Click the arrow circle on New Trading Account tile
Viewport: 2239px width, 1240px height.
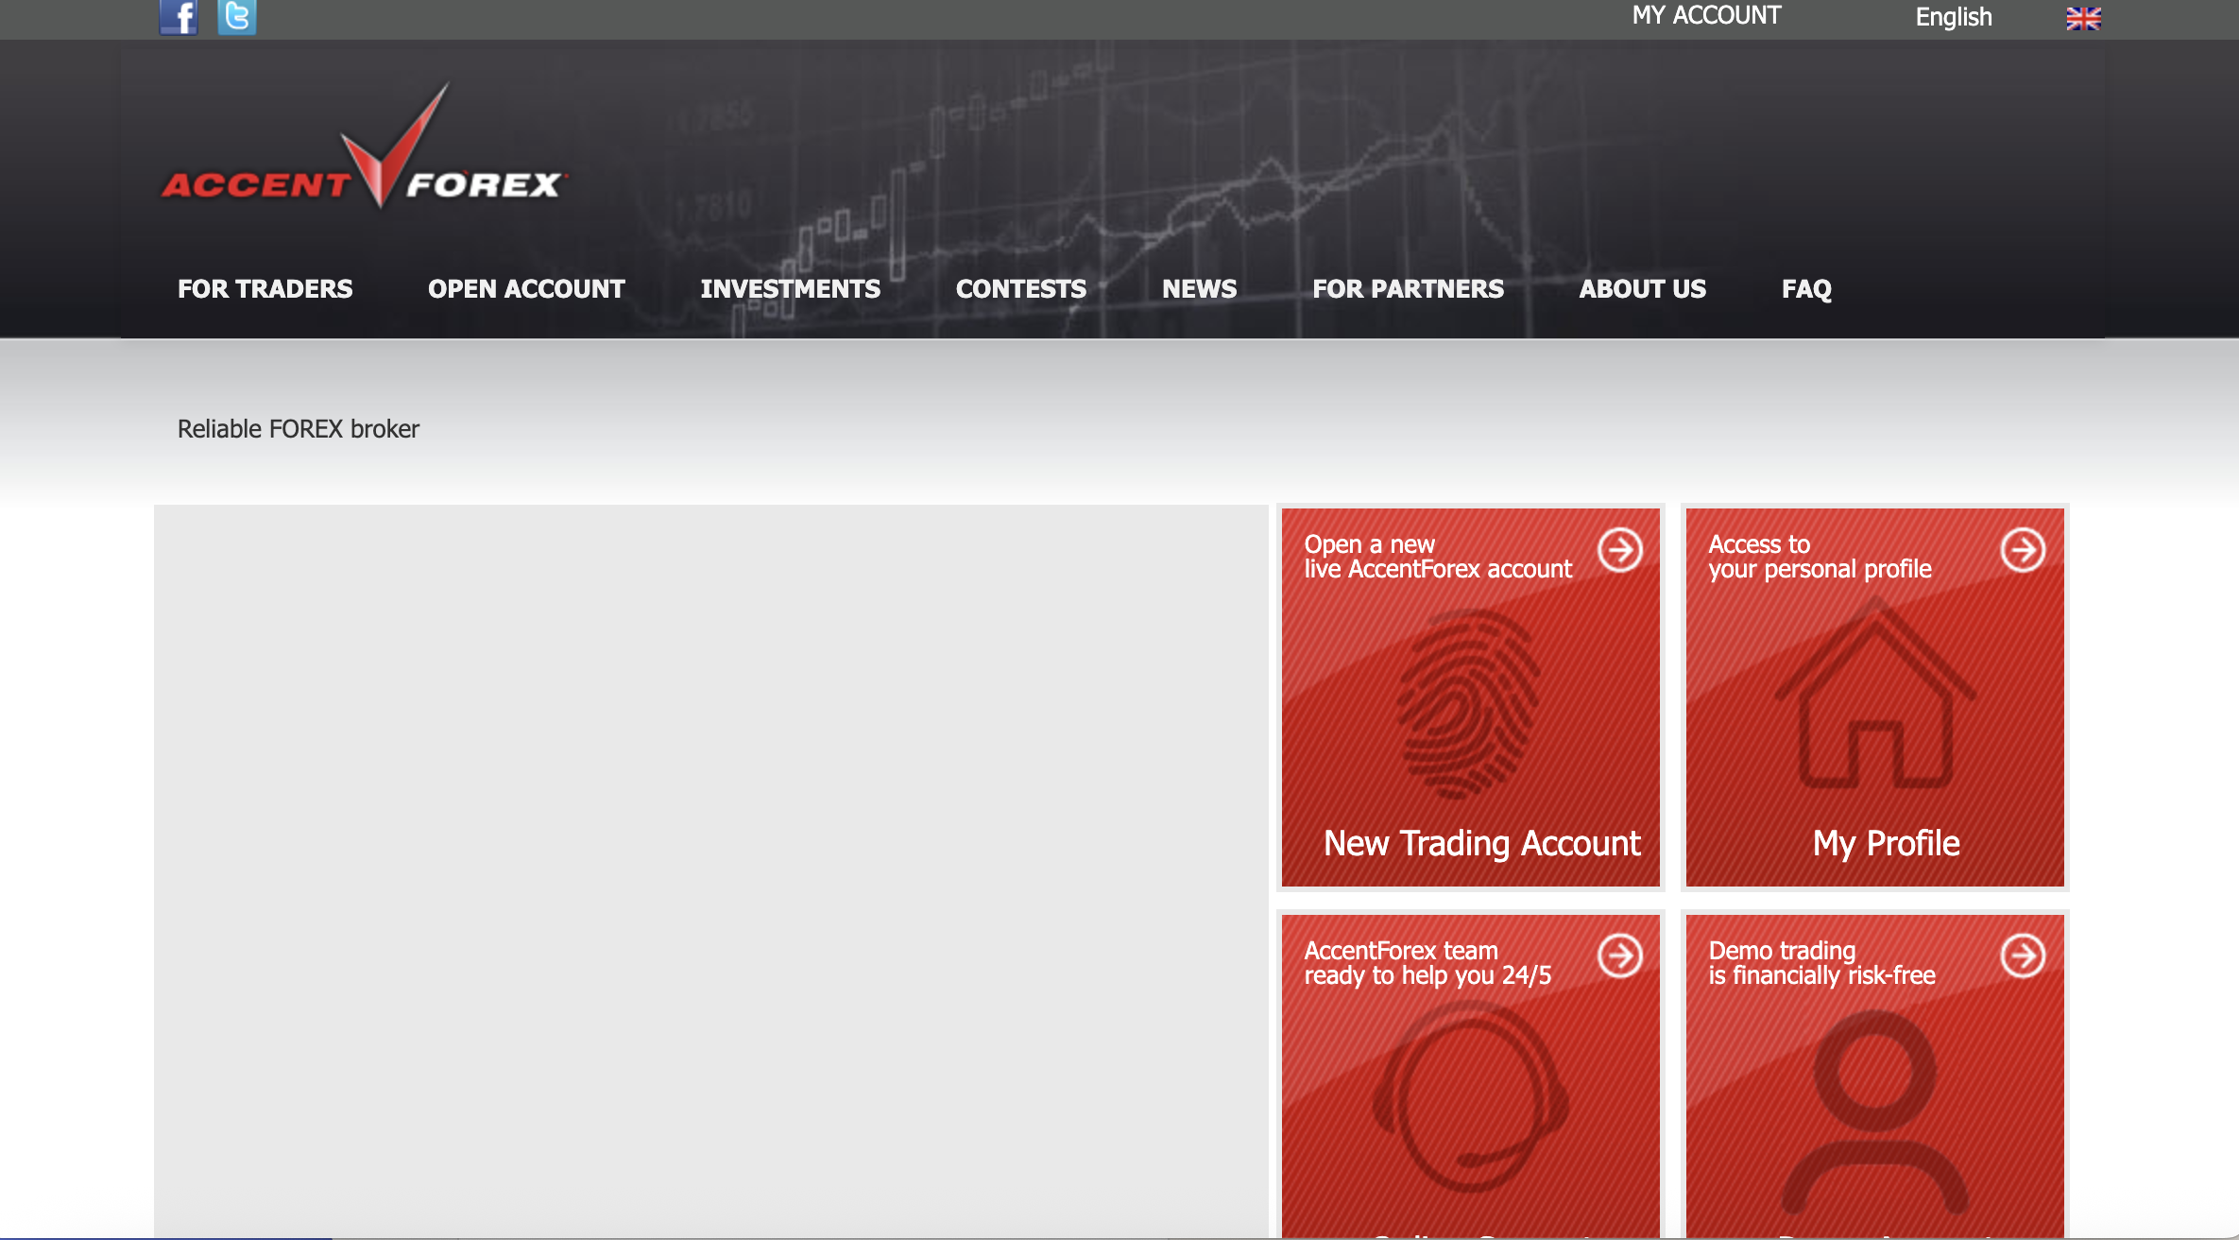pyautogui.click(x=1619, y=551)
